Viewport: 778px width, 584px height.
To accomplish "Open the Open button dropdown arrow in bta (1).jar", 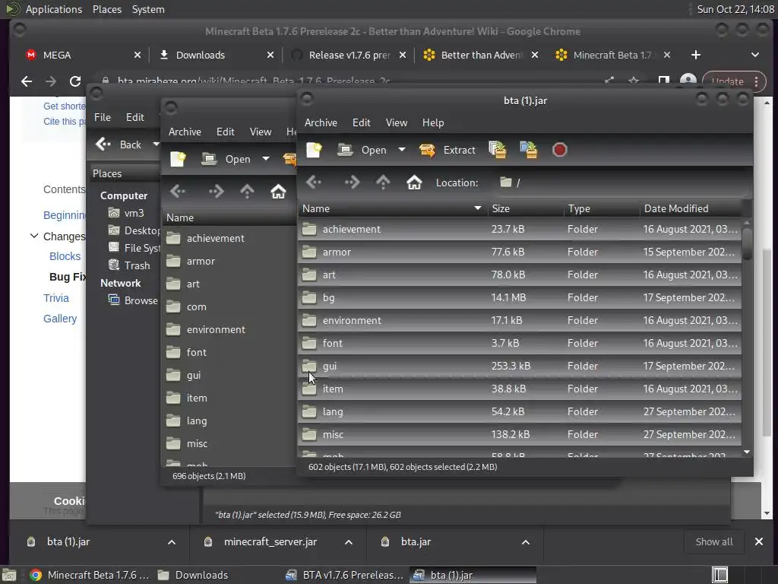I will click(x=402, y=150).
